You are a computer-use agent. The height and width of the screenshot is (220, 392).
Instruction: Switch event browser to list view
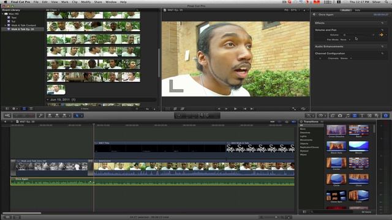point(31,109)
